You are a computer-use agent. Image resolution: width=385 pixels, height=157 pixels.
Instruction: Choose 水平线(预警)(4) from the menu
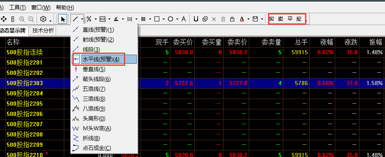(x=104, y=59)
